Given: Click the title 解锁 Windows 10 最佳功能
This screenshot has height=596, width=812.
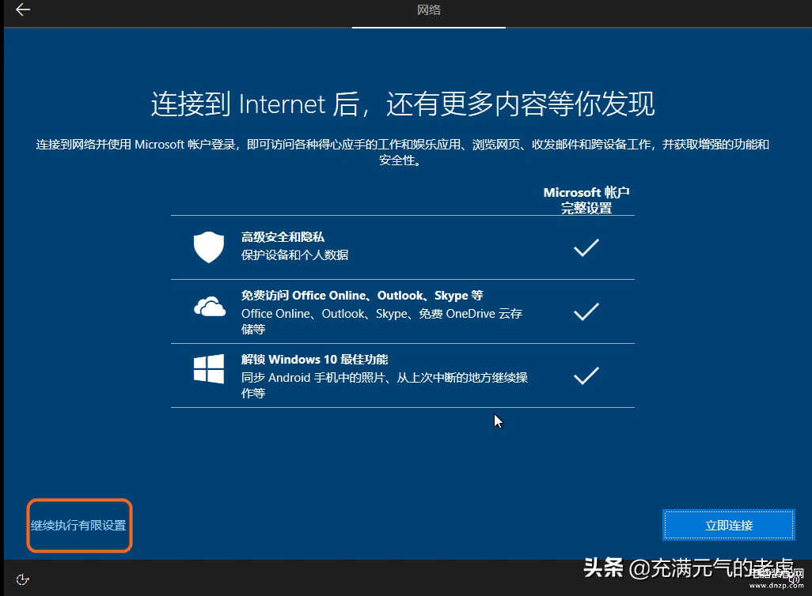Looking at the screenshot, I should click(314, 360).
